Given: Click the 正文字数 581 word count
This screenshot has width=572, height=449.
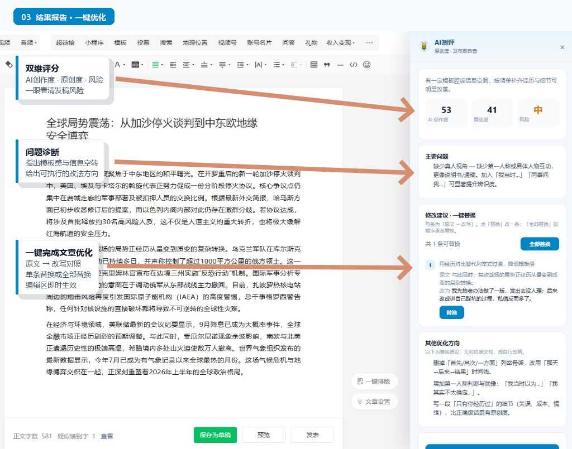Looking at the screenshot, I should (x=32, y=436).
